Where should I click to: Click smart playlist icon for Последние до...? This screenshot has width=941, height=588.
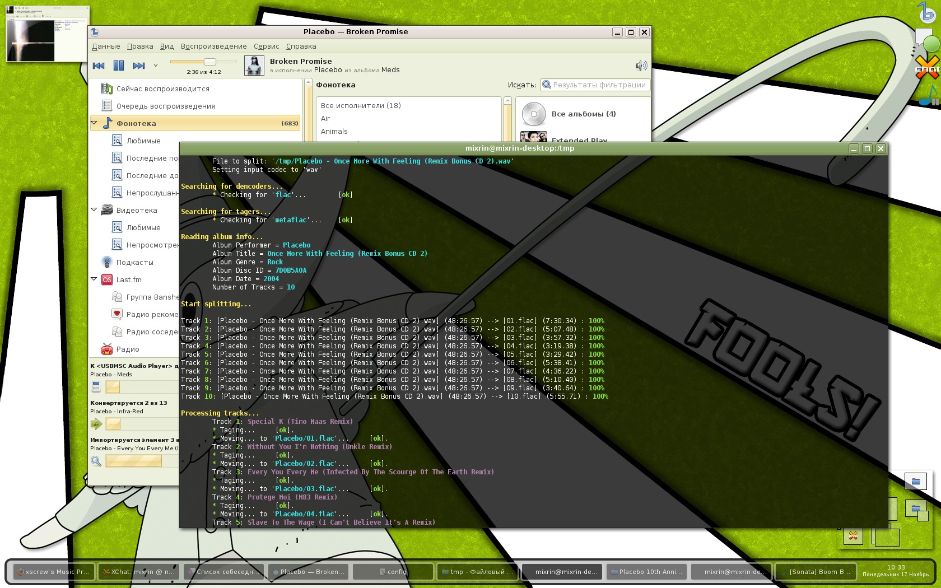tap(117, 175)
